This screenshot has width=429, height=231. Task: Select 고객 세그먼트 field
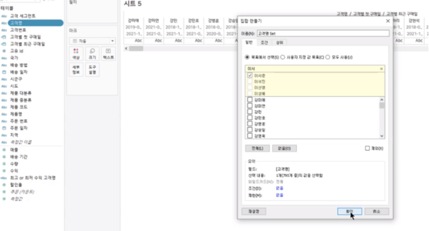click(x=23, y=16)
